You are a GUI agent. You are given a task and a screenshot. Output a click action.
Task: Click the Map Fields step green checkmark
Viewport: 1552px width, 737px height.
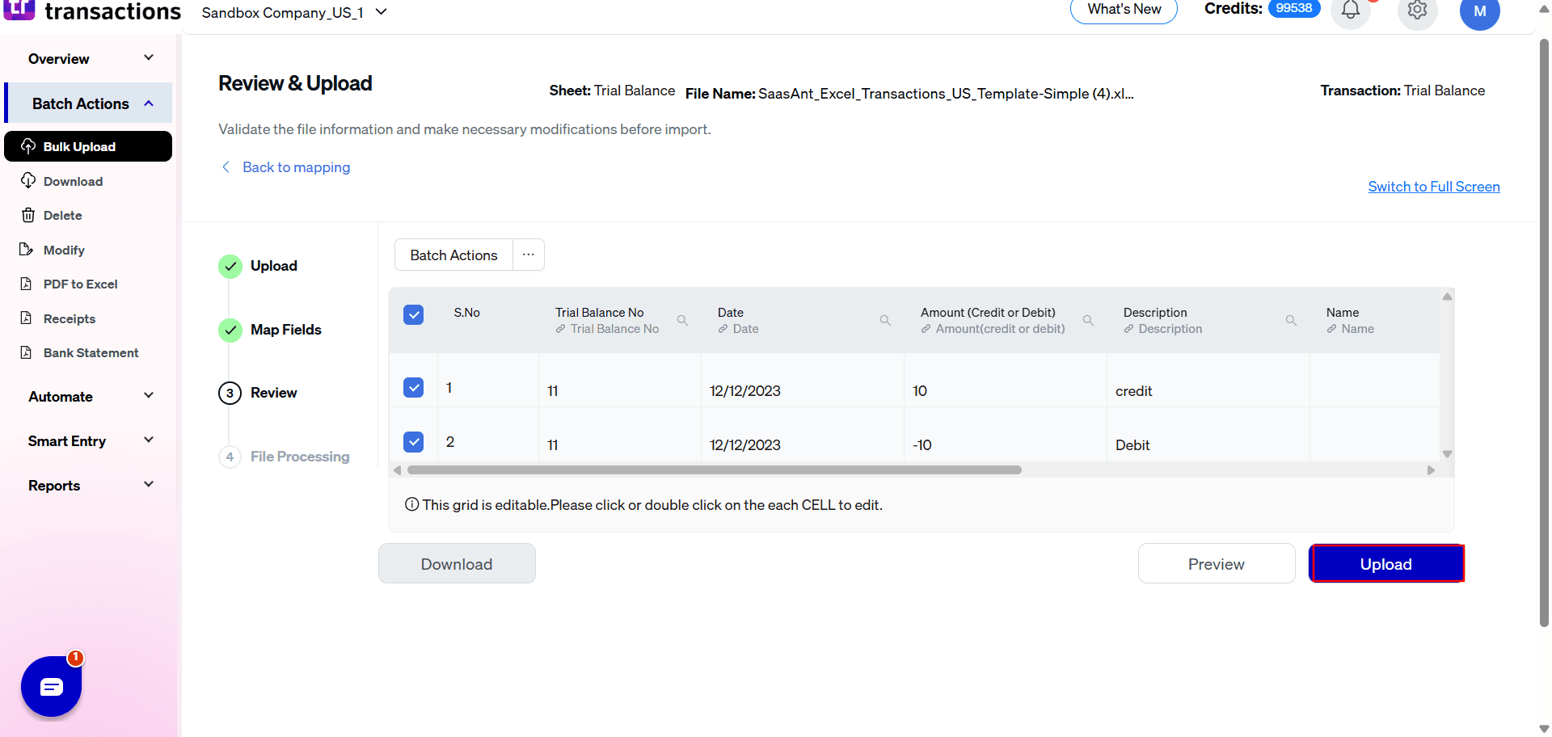coord(230,330)
